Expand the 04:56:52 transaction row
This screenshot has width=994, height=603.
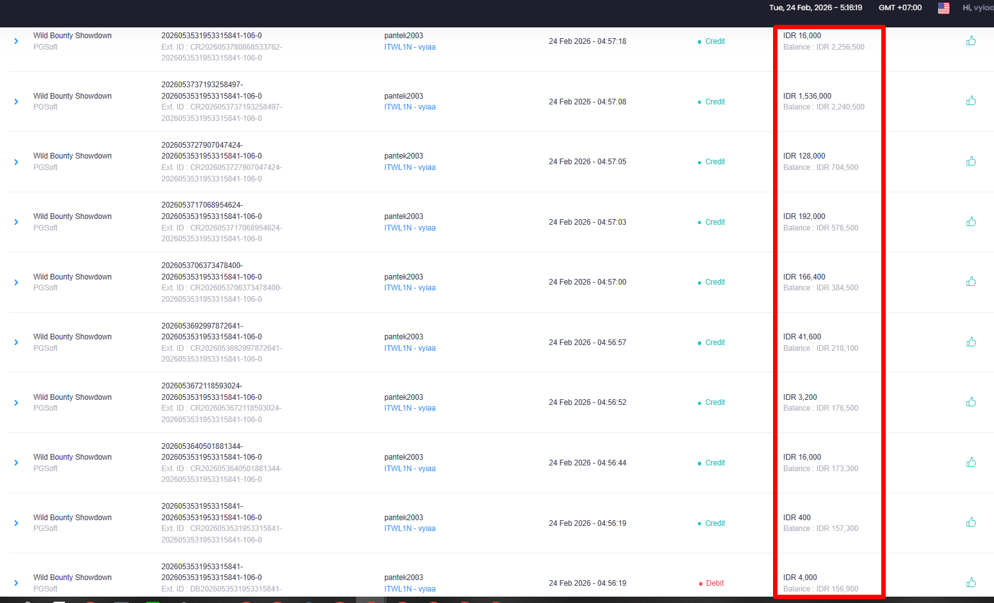(17, 402)
